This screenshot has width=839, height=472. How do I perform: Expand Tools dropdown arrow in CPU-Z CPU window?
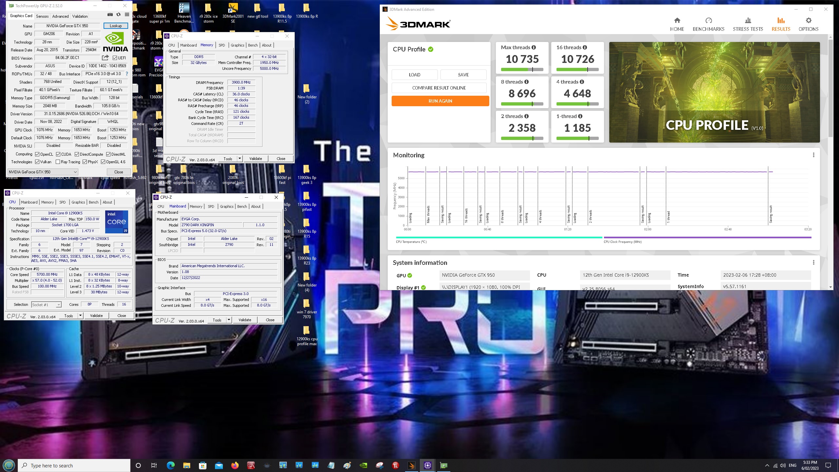(x=80, y=316)
